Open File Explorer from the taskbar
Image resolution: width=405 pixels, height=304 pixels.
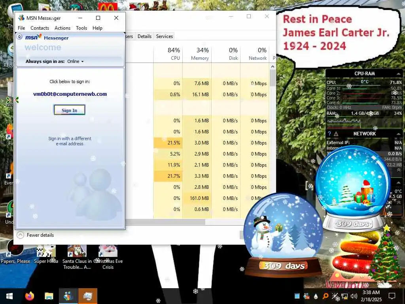tap(49, 296)
